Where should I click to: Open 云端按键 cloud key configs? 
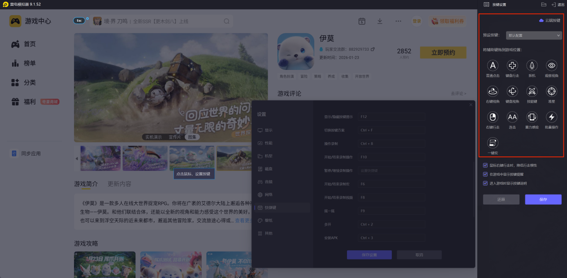click(x=550, y=21)
